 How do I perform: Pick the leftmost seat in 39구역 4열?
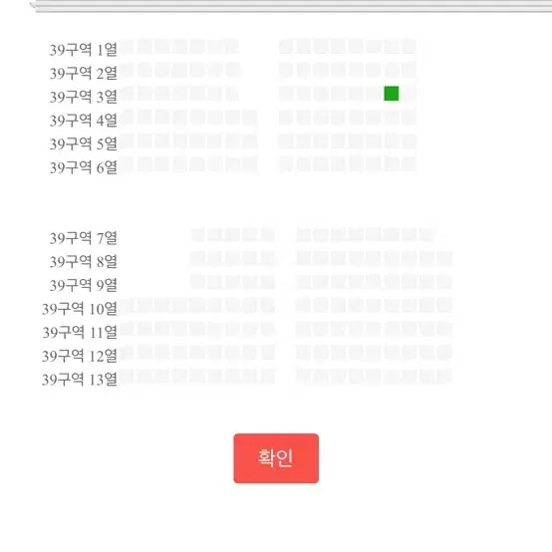pyautogui.click(x=127, y=117)
